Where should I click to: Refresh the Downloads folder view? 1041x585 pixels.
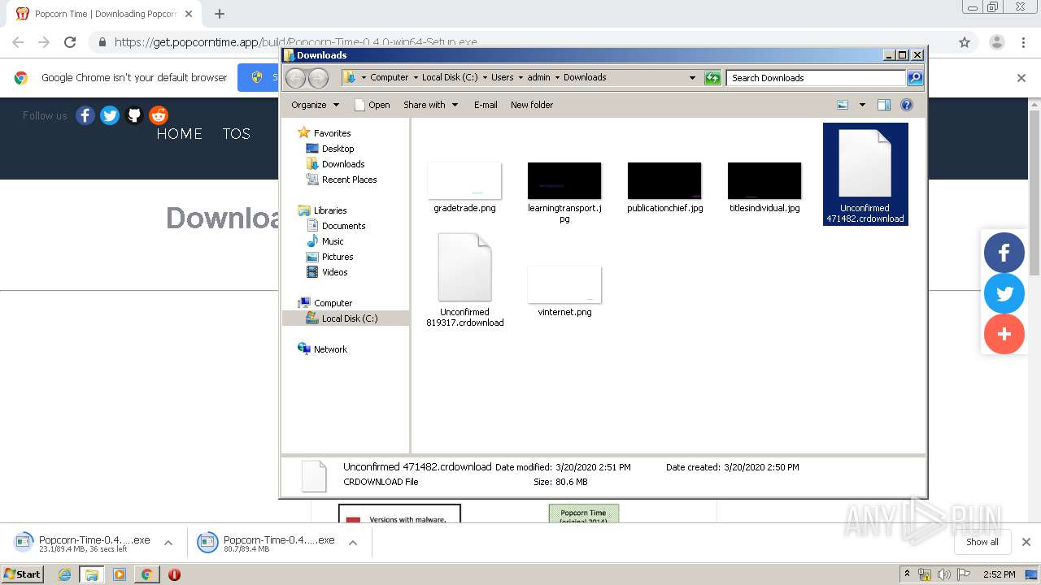(x=712, y=78)
